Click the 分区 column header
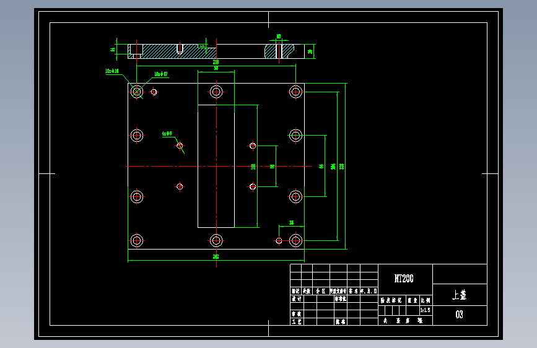The height and width of the screenshot is (348, 537). tap(321, 291)
